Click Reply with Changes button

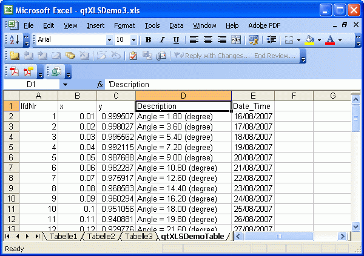pos(212,56)
